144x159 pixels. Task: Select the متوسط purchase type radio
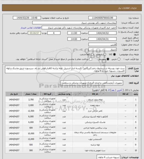coord(108,59)
